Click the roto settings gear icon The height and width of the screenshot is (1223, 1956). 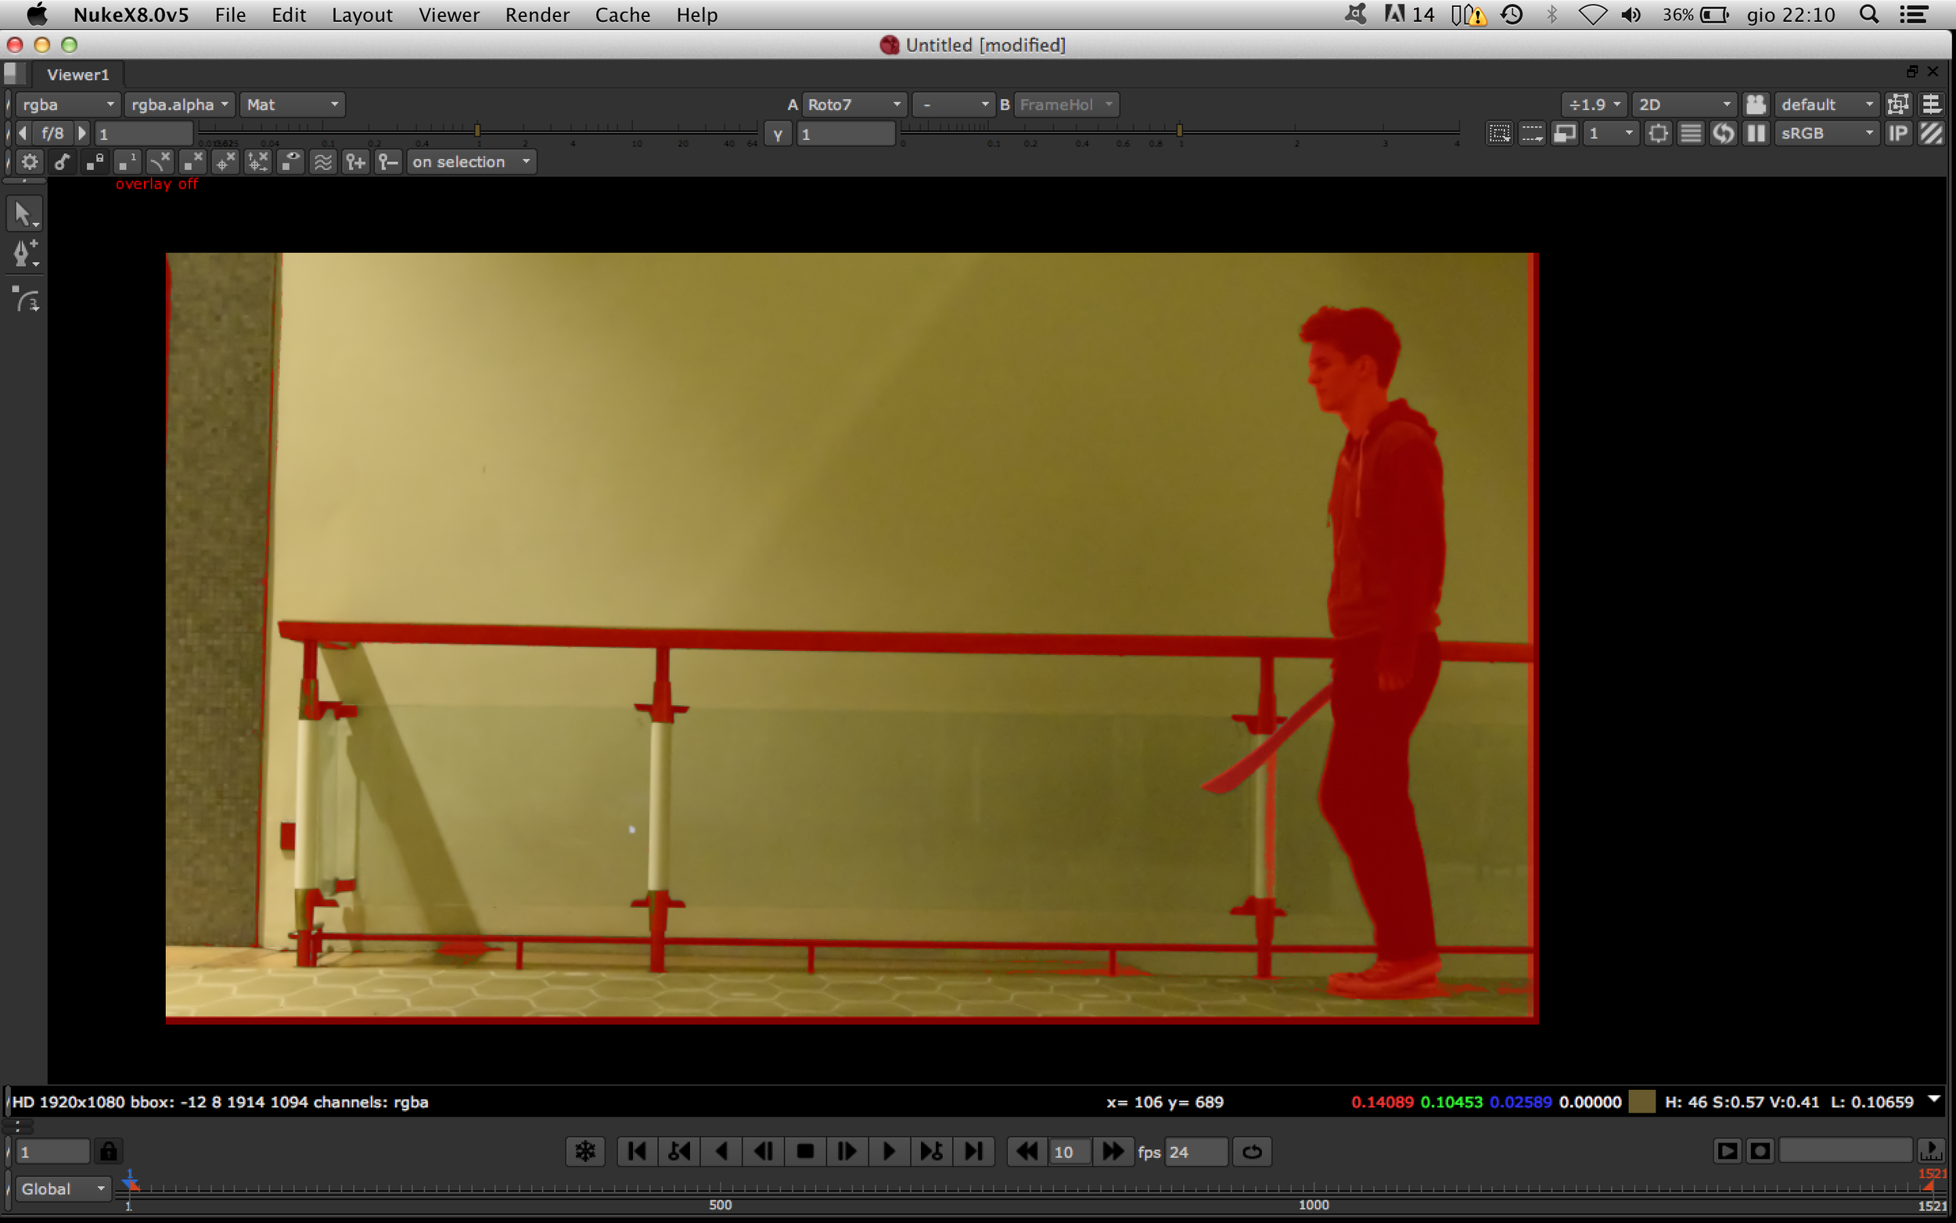pyautogui.click(x=30, y=162)
